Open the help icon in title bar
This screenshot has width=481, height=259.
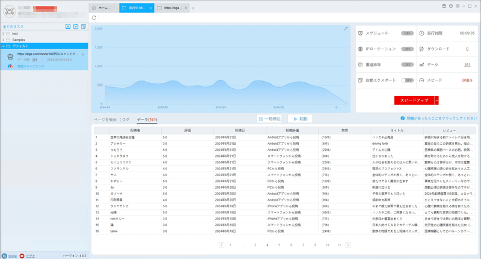point(450,6)
